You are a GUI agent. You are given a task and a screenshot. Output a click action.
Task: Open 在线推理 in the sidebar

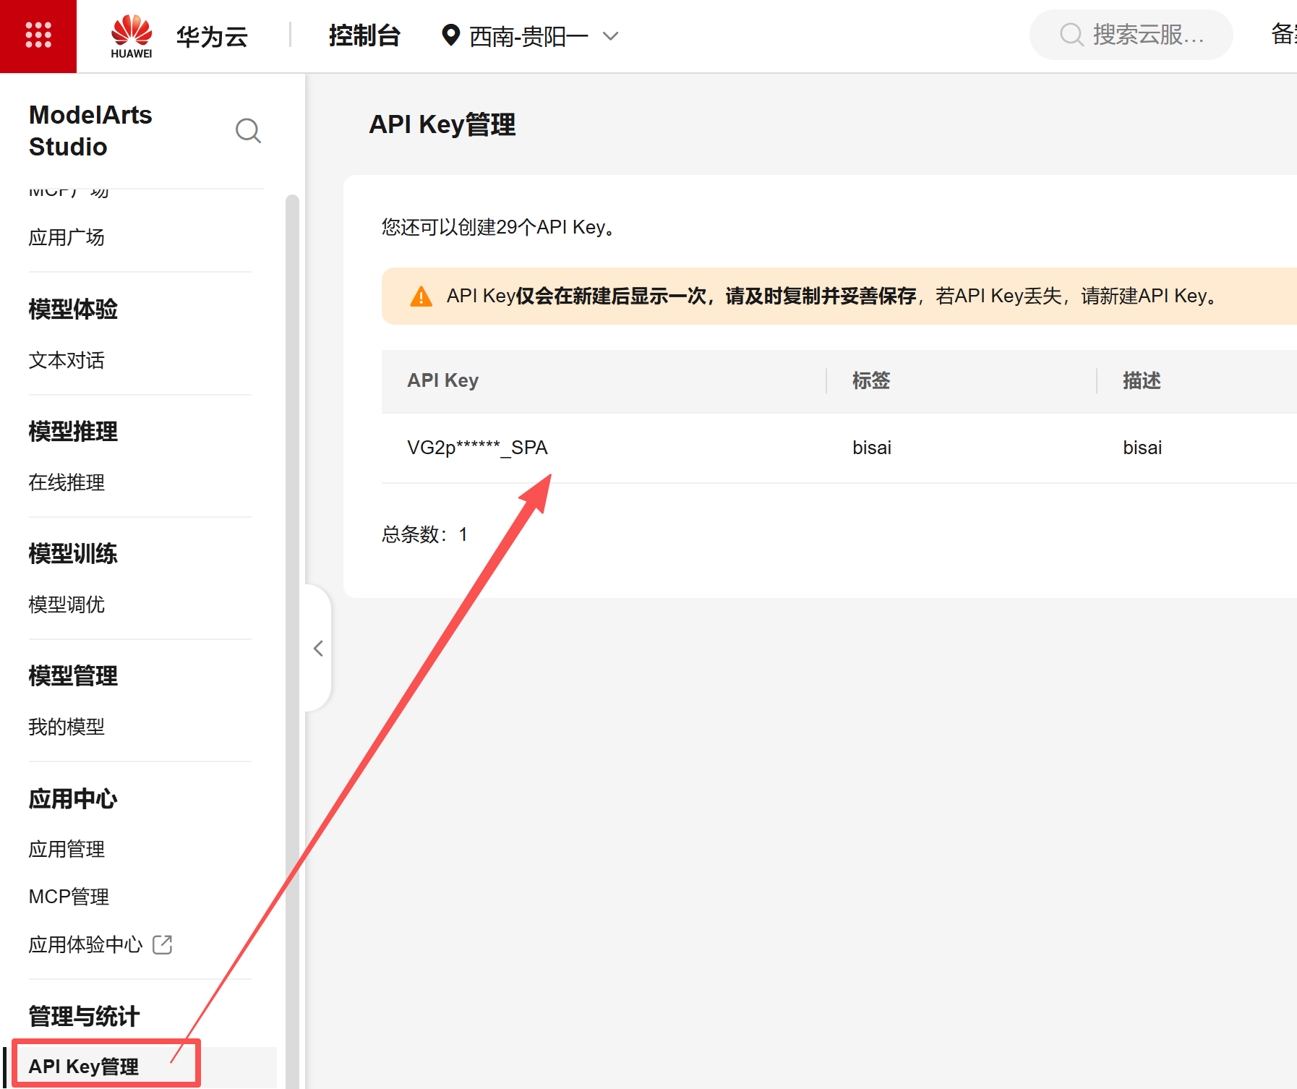(67, 482)
